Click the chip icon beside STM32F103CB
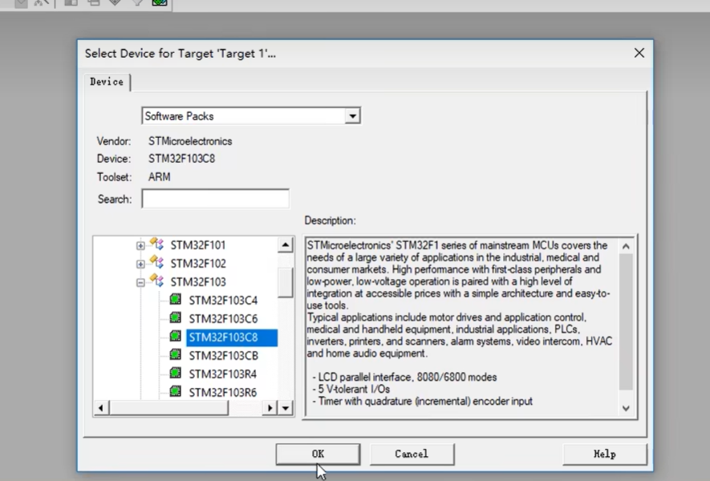This screenshot has width=710, height=481. 176,355
